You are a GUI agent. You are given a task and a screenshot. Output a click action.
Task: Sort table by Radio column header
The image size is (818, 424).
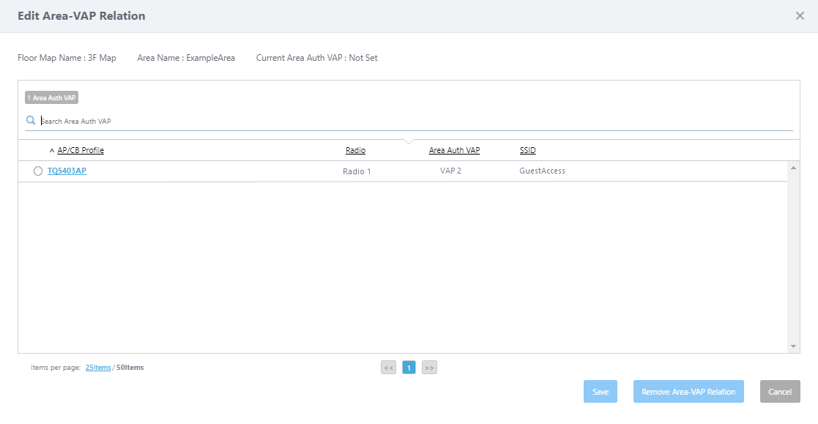[x=355, y=150]
